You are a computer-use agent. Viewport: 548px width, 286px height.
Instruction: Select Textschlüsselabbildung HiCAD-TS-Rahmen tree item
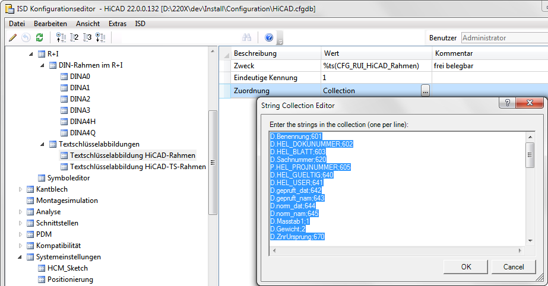(138, 167)
